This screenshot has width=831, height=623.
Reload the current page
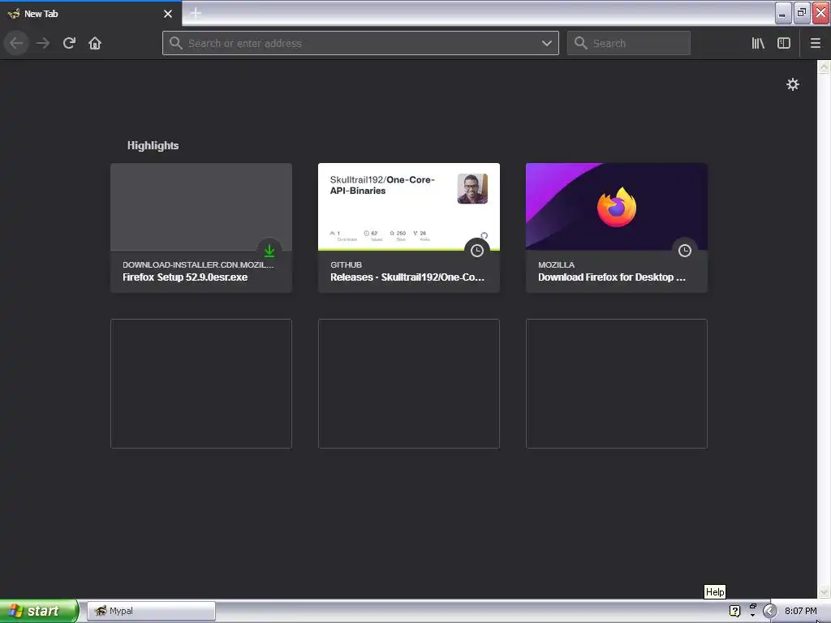point(69,43)
